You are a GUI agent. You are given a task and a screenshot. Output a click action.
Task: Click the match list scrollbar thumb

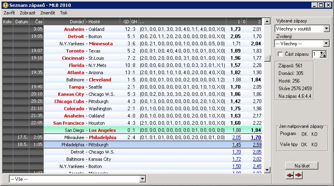[x=267, y=59]
